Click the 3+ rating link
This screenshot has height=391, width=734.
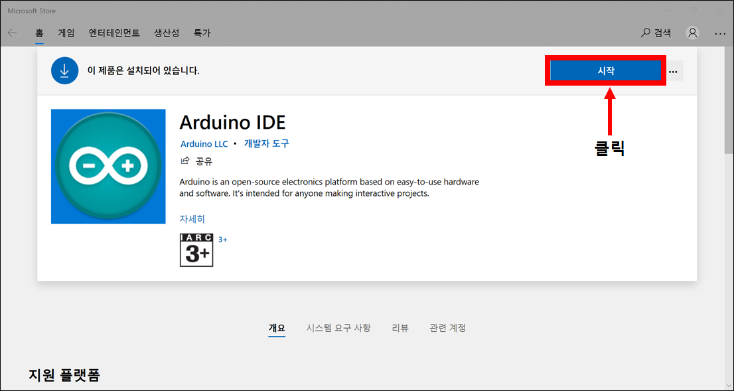[223, 239]
